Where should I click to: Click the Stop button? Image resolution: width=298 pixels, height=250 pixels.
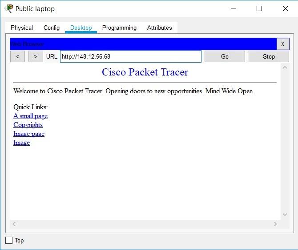pos(269,56)
